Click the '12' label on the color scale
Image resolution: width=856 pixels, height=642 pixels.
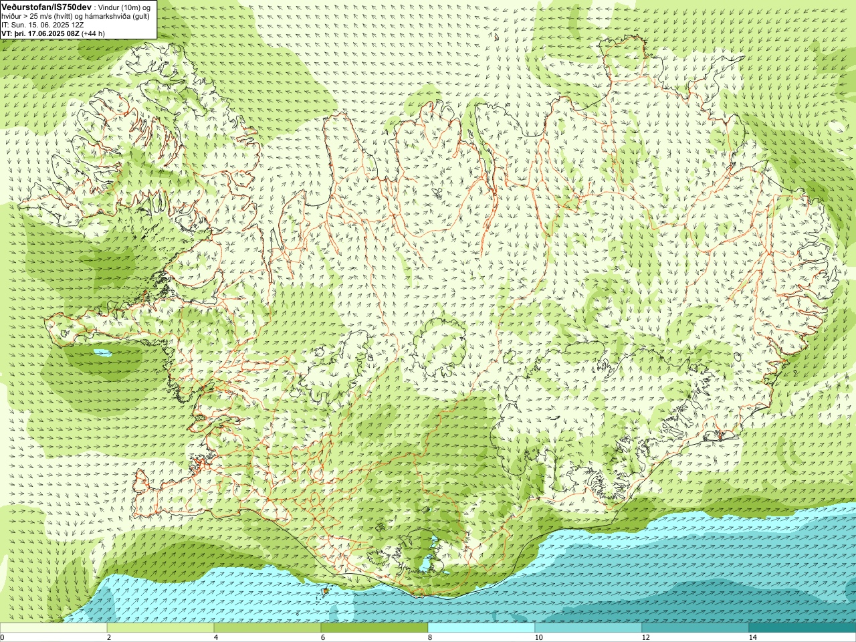(x=645, y=637)
